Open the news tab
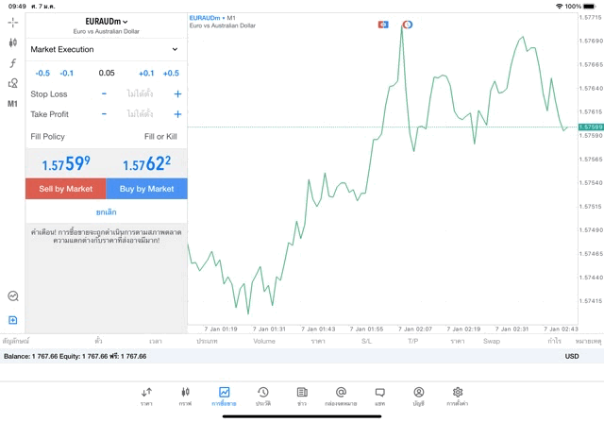Image resolution: width=604 pixels, height=422 pixels. (x=302, y=397)
